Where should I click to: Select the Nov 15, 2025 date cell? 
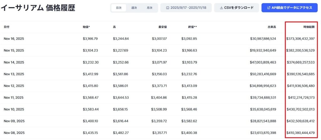14,50
